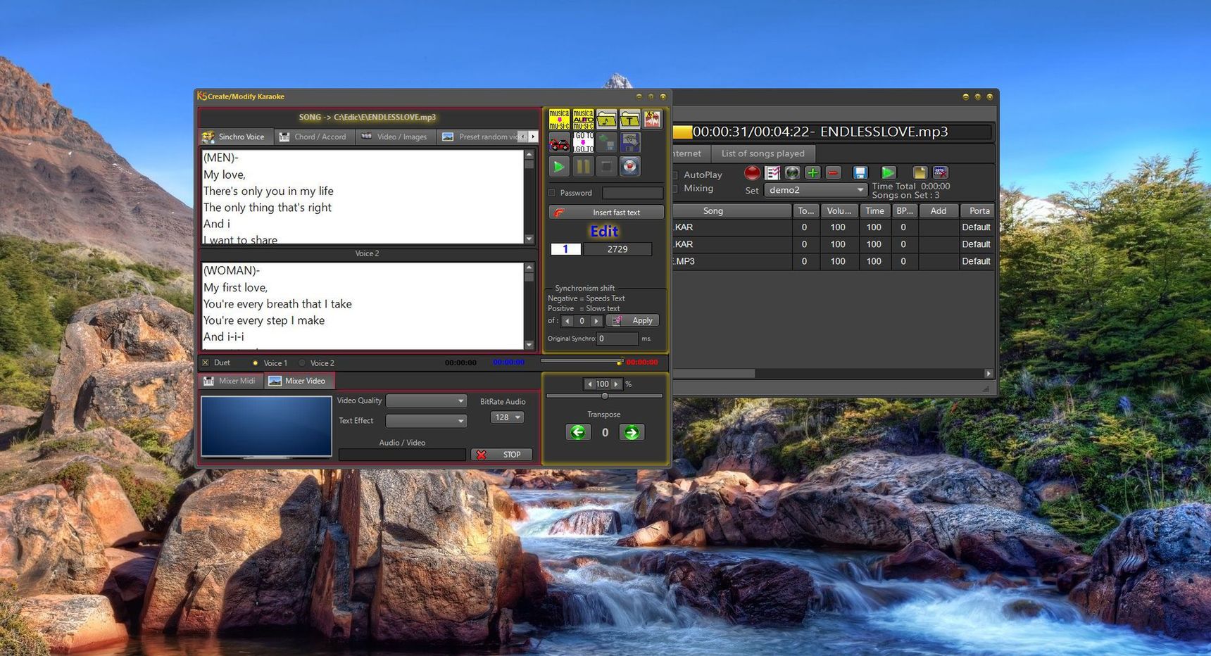Pause playback in the Karaoke editor

(583, 167)
